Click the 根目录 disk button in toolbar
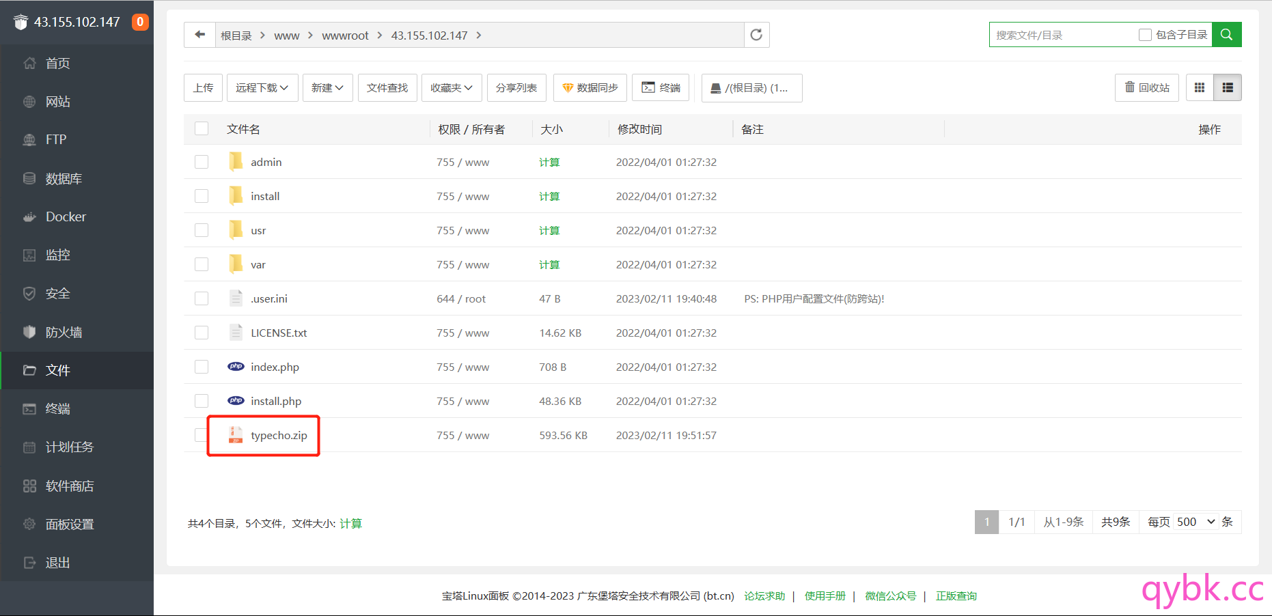The image size is (1272, 616). [751, 87]
